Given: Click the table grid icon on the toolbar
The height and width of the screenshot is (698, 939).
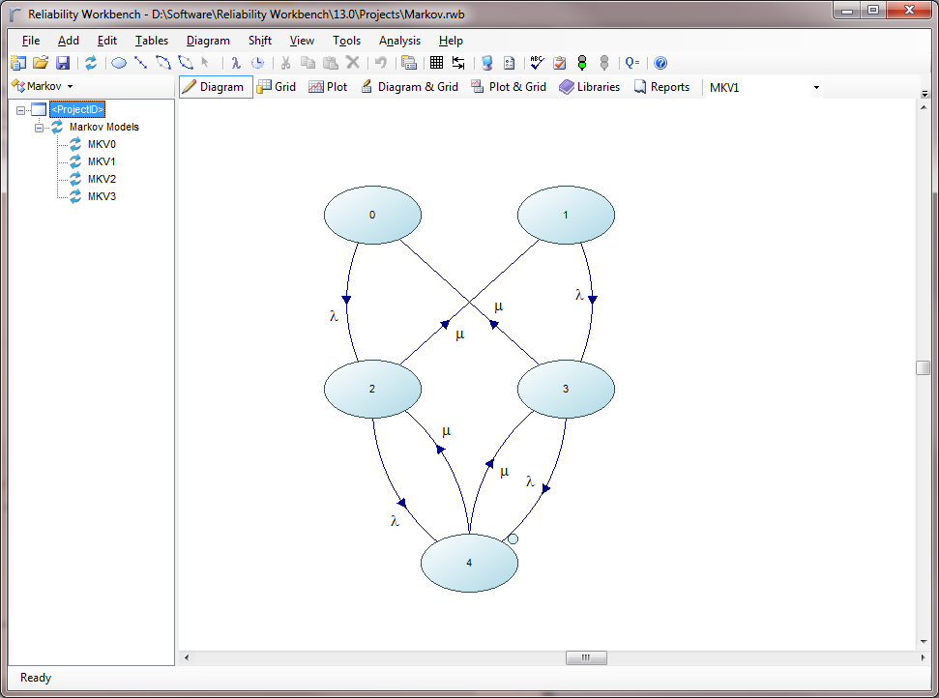Looking at the screenshot, I should pyautogui.click(x=435, y=62).
